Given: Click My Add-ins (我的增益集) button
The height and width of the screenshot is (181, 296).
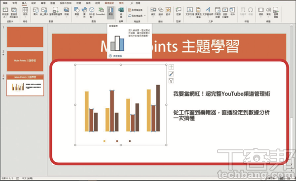Looking at the screenshot, I should point(135,16).
